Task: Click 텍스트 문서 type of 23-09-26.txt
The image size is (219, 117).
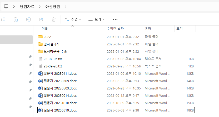Action: 153,66
